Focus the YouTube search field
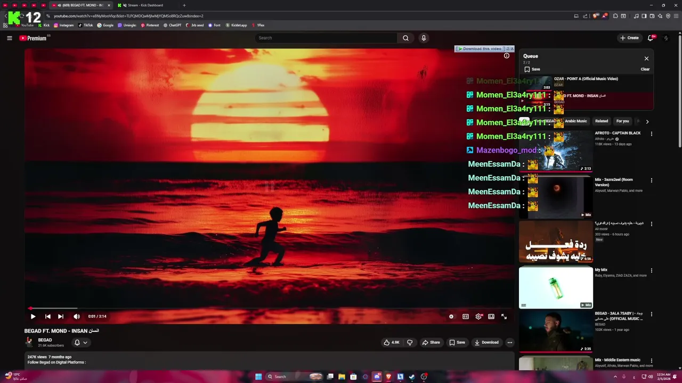The height and width of the screenshot is (383, 682). tap(326, 38)
